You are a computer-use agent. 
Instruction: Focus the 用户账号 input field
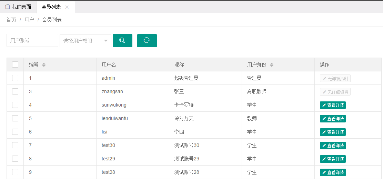tap(32, 40)
